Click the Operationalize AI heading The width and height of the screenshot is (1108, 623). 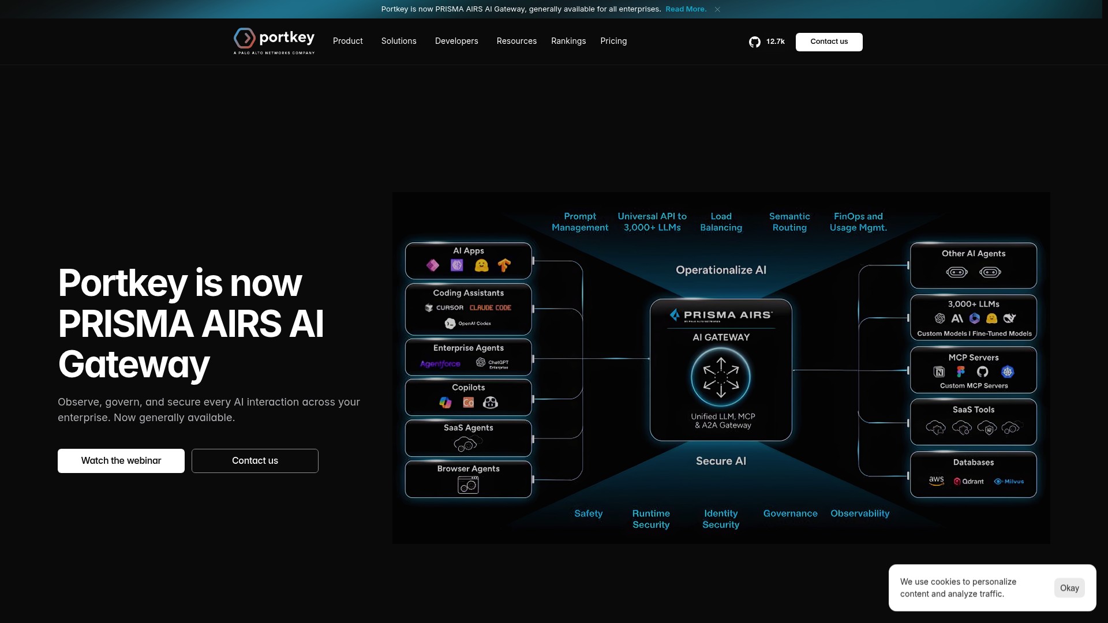pos(721,270)
